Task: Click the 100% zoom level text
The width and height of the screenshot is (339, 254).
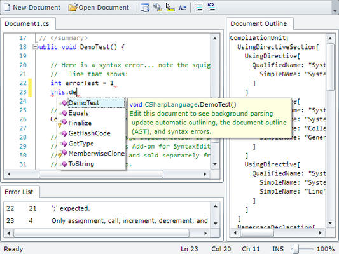Action: (x=326, y=249)
